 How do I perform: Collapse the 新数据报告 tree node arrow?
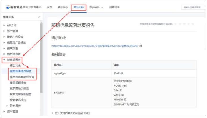tap(4, 60)
